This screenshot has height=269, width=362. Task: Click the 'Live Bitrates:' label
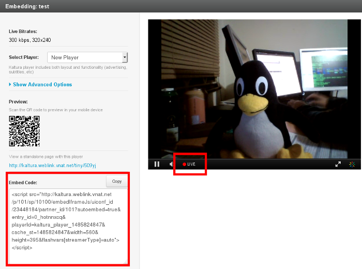pyautogui.click(x=23, y=32)
